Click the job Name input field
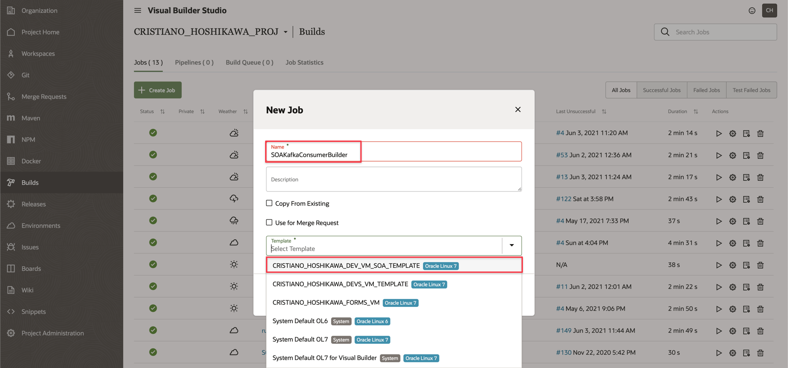 [394, 152]
